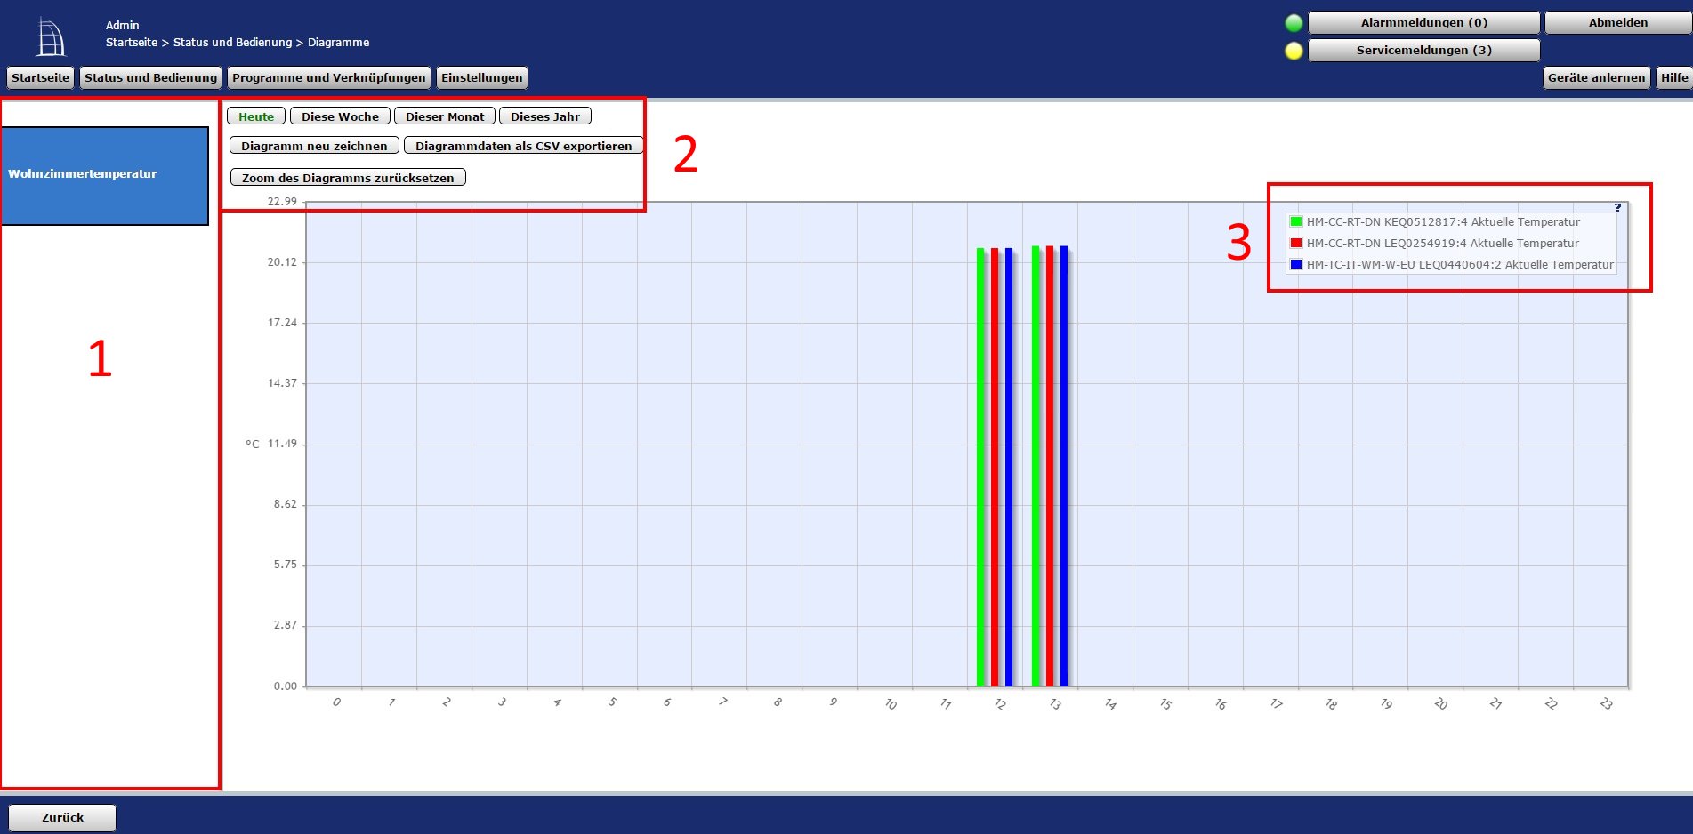1693x834 pixels.
Task: Click the green legend swatch for KEQ0512817:4
Action: click(x=1296, y=222)
